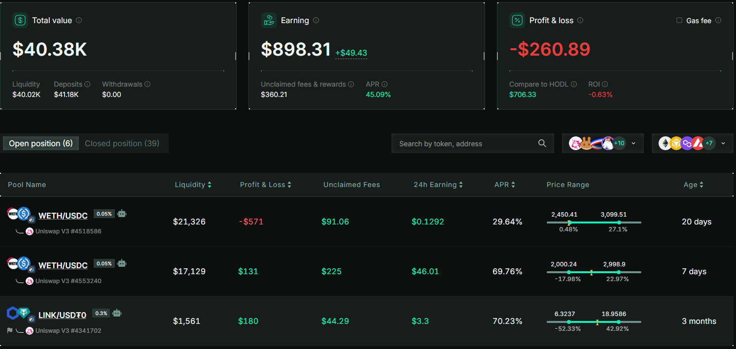
Task: Click the info icon next to Profit & loss
Action: (580, 21)
